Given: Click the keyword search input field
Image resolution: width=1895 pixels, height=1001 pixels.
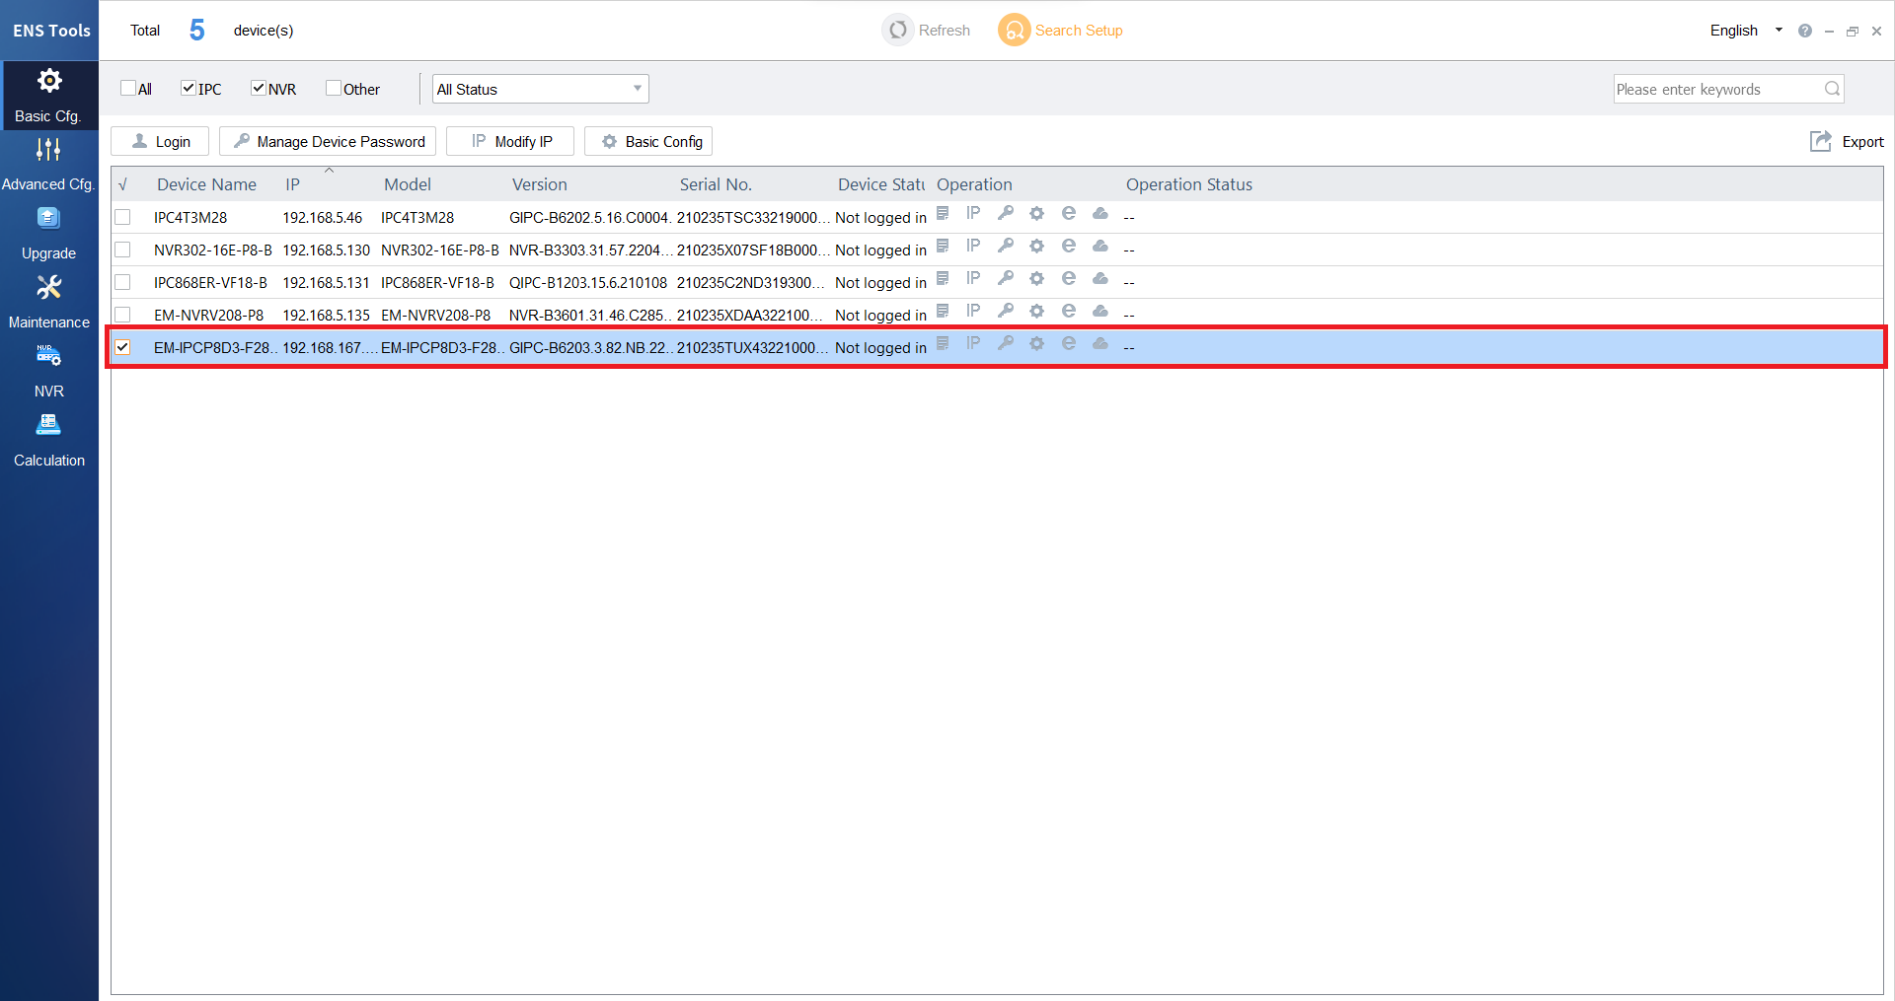Looking at the screenshot, I should coord(1717,90).
